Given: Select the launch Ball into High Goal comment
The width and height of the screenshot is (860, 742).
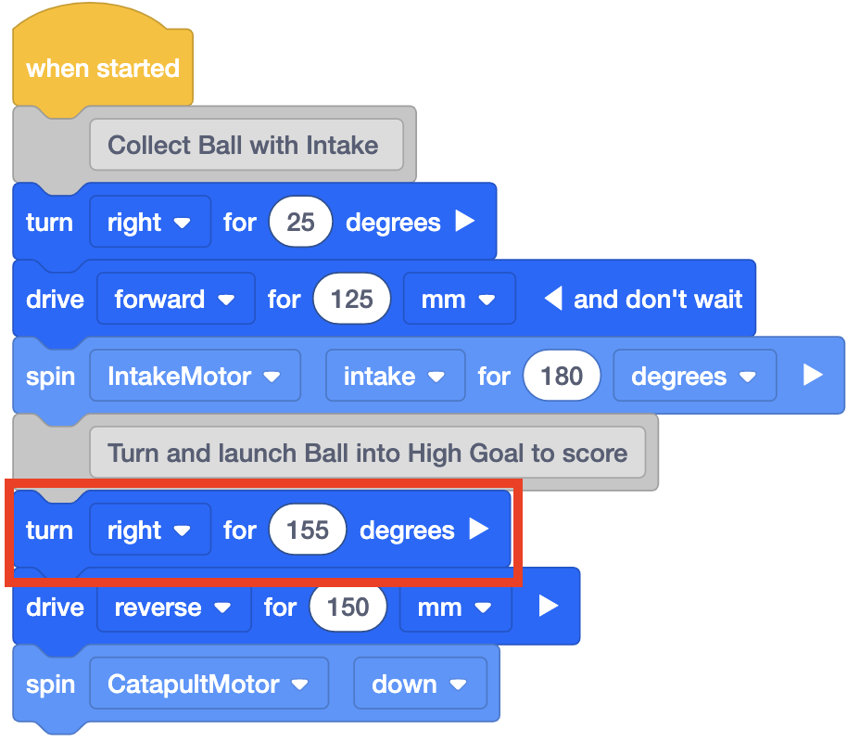Looking at the screenshot, I should (x=369, y=453).
